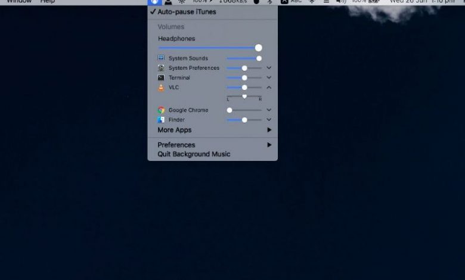Image resolution: width=465 pixels, height=280 pixels.
Task: Choose Quit Background Music
Action: (x=212, y=154)
